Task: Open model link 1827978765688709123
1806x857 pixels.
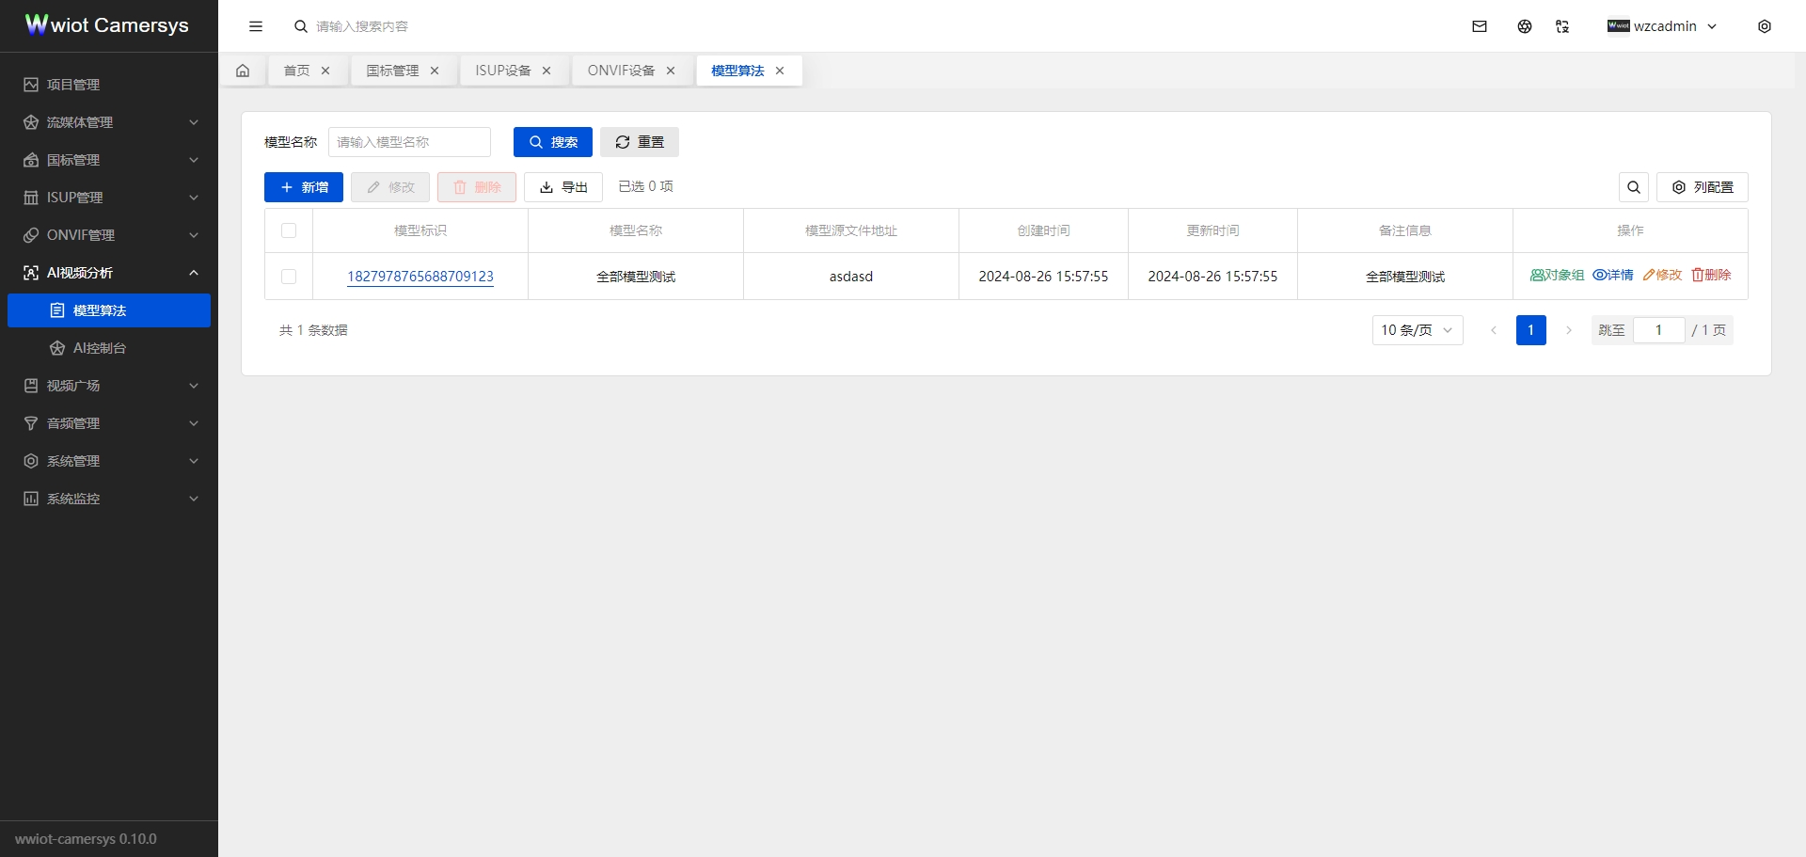Action: point(420,277)
